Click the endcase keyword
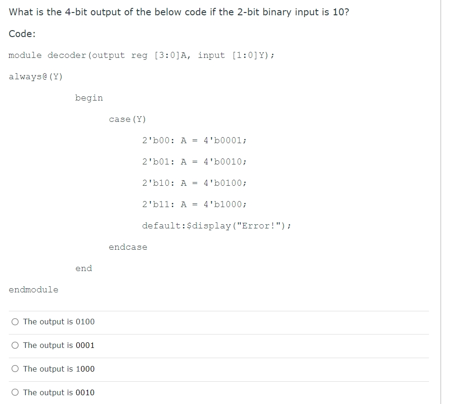The width and height of the screenshot is (454, 404). point(128,247)
